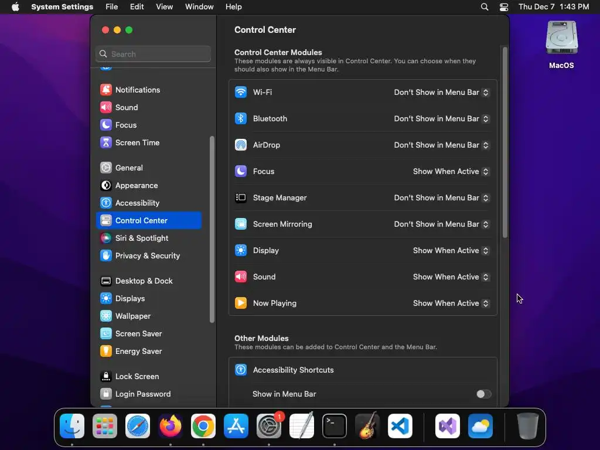Open Launchpad from the Dock

(105, 426)
